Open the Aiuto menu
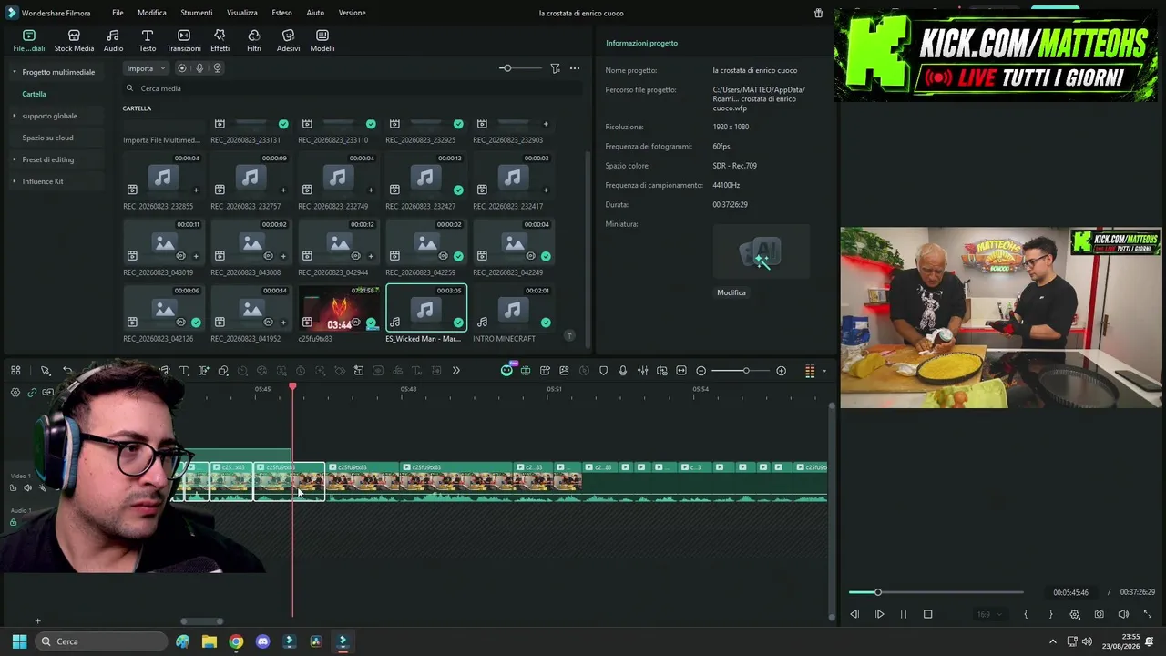Viewport: 1166px width, 656px height. 315,13
